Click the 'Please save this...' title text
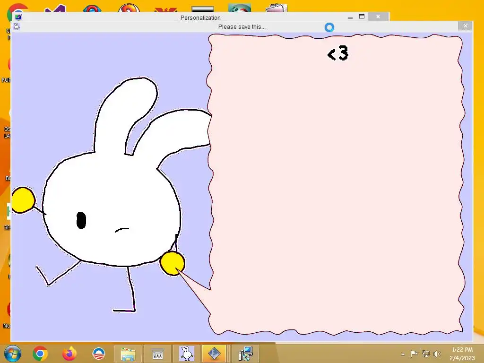Viewport: 484px width, 363px height. coord(242,27)
